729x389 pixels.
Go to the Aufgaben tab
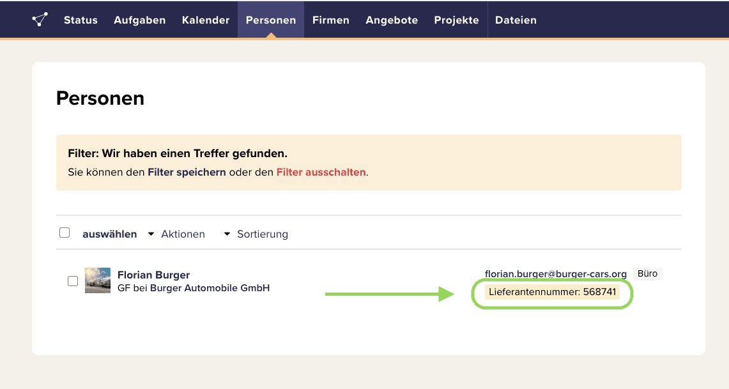(x=139, y=20)
